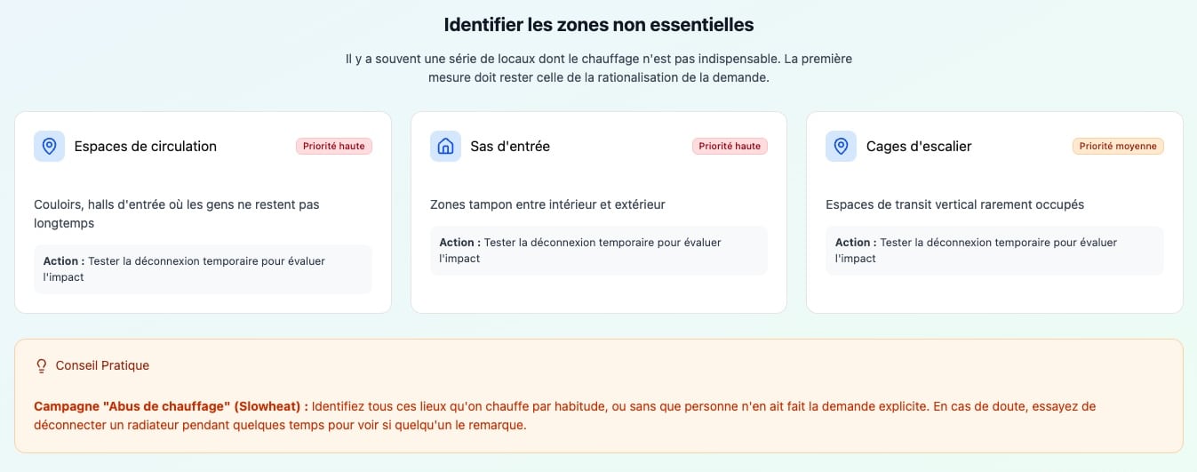
Task: Click the description starting with Couloirs, halls d'entrée
Action: click(176, 214)
